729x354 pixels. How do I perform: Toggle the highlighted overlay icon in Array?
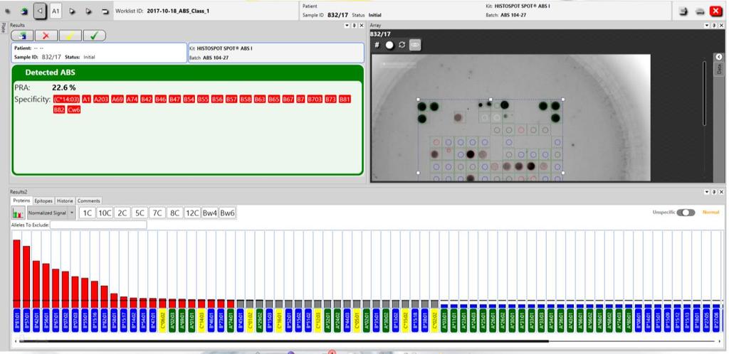(415, 45)
